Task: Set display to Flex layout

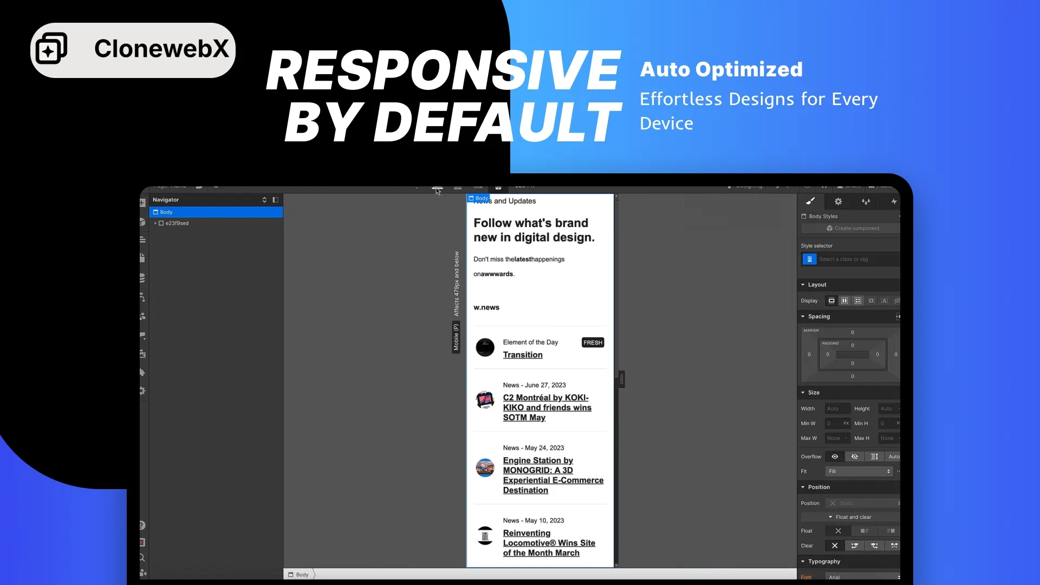Action: click(x=844, y=301)
